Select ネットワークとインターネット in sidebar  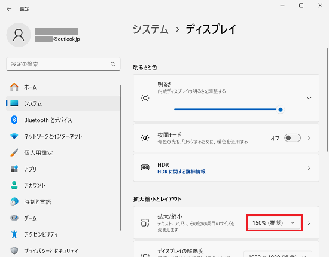click(x=63, y=136)
